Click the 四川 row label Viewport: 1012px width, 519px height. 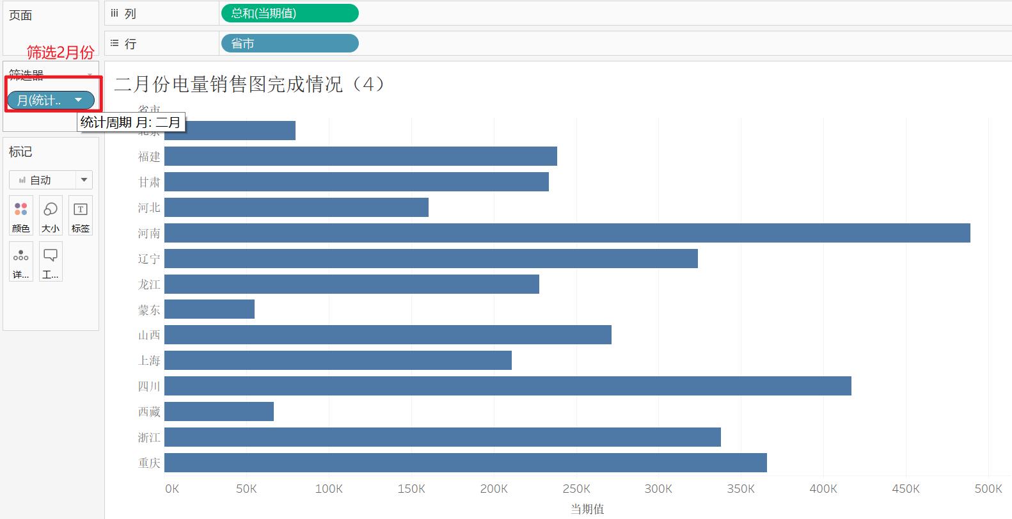coord(149,386)
